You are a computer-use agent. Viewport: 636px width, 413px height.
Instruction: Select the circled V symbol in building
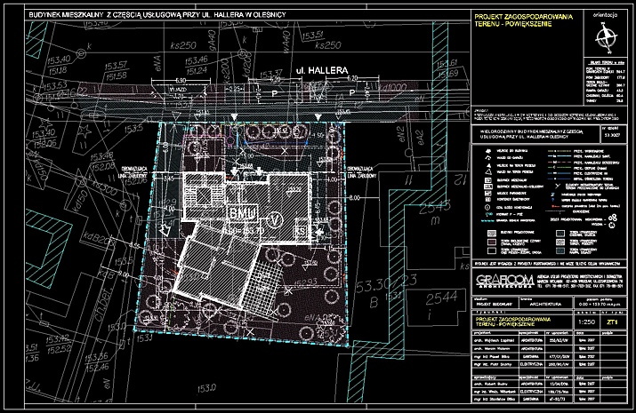tap(276, 218)
